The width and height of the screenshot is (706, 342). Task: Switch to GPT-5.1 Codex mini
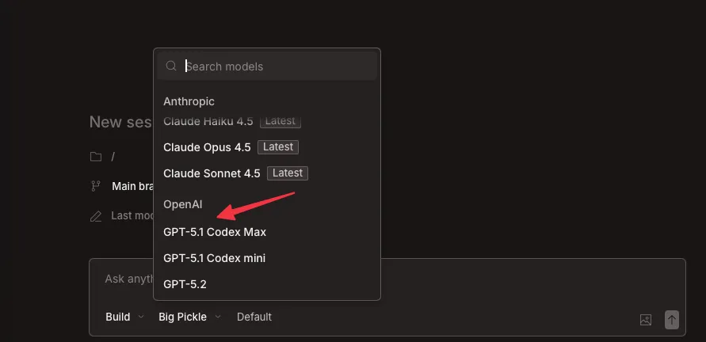tap(214, 258)
